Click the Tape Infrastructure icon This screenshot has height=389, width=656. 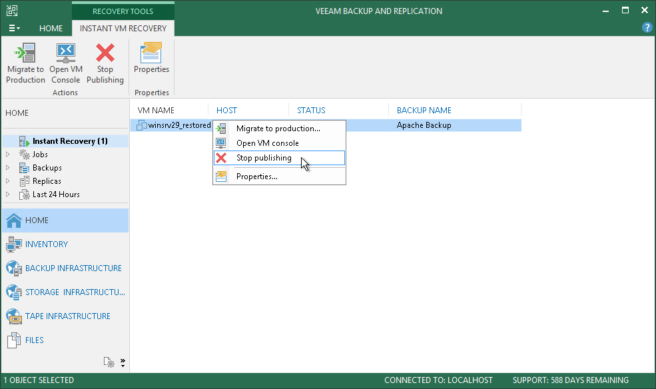coord(14,316)
